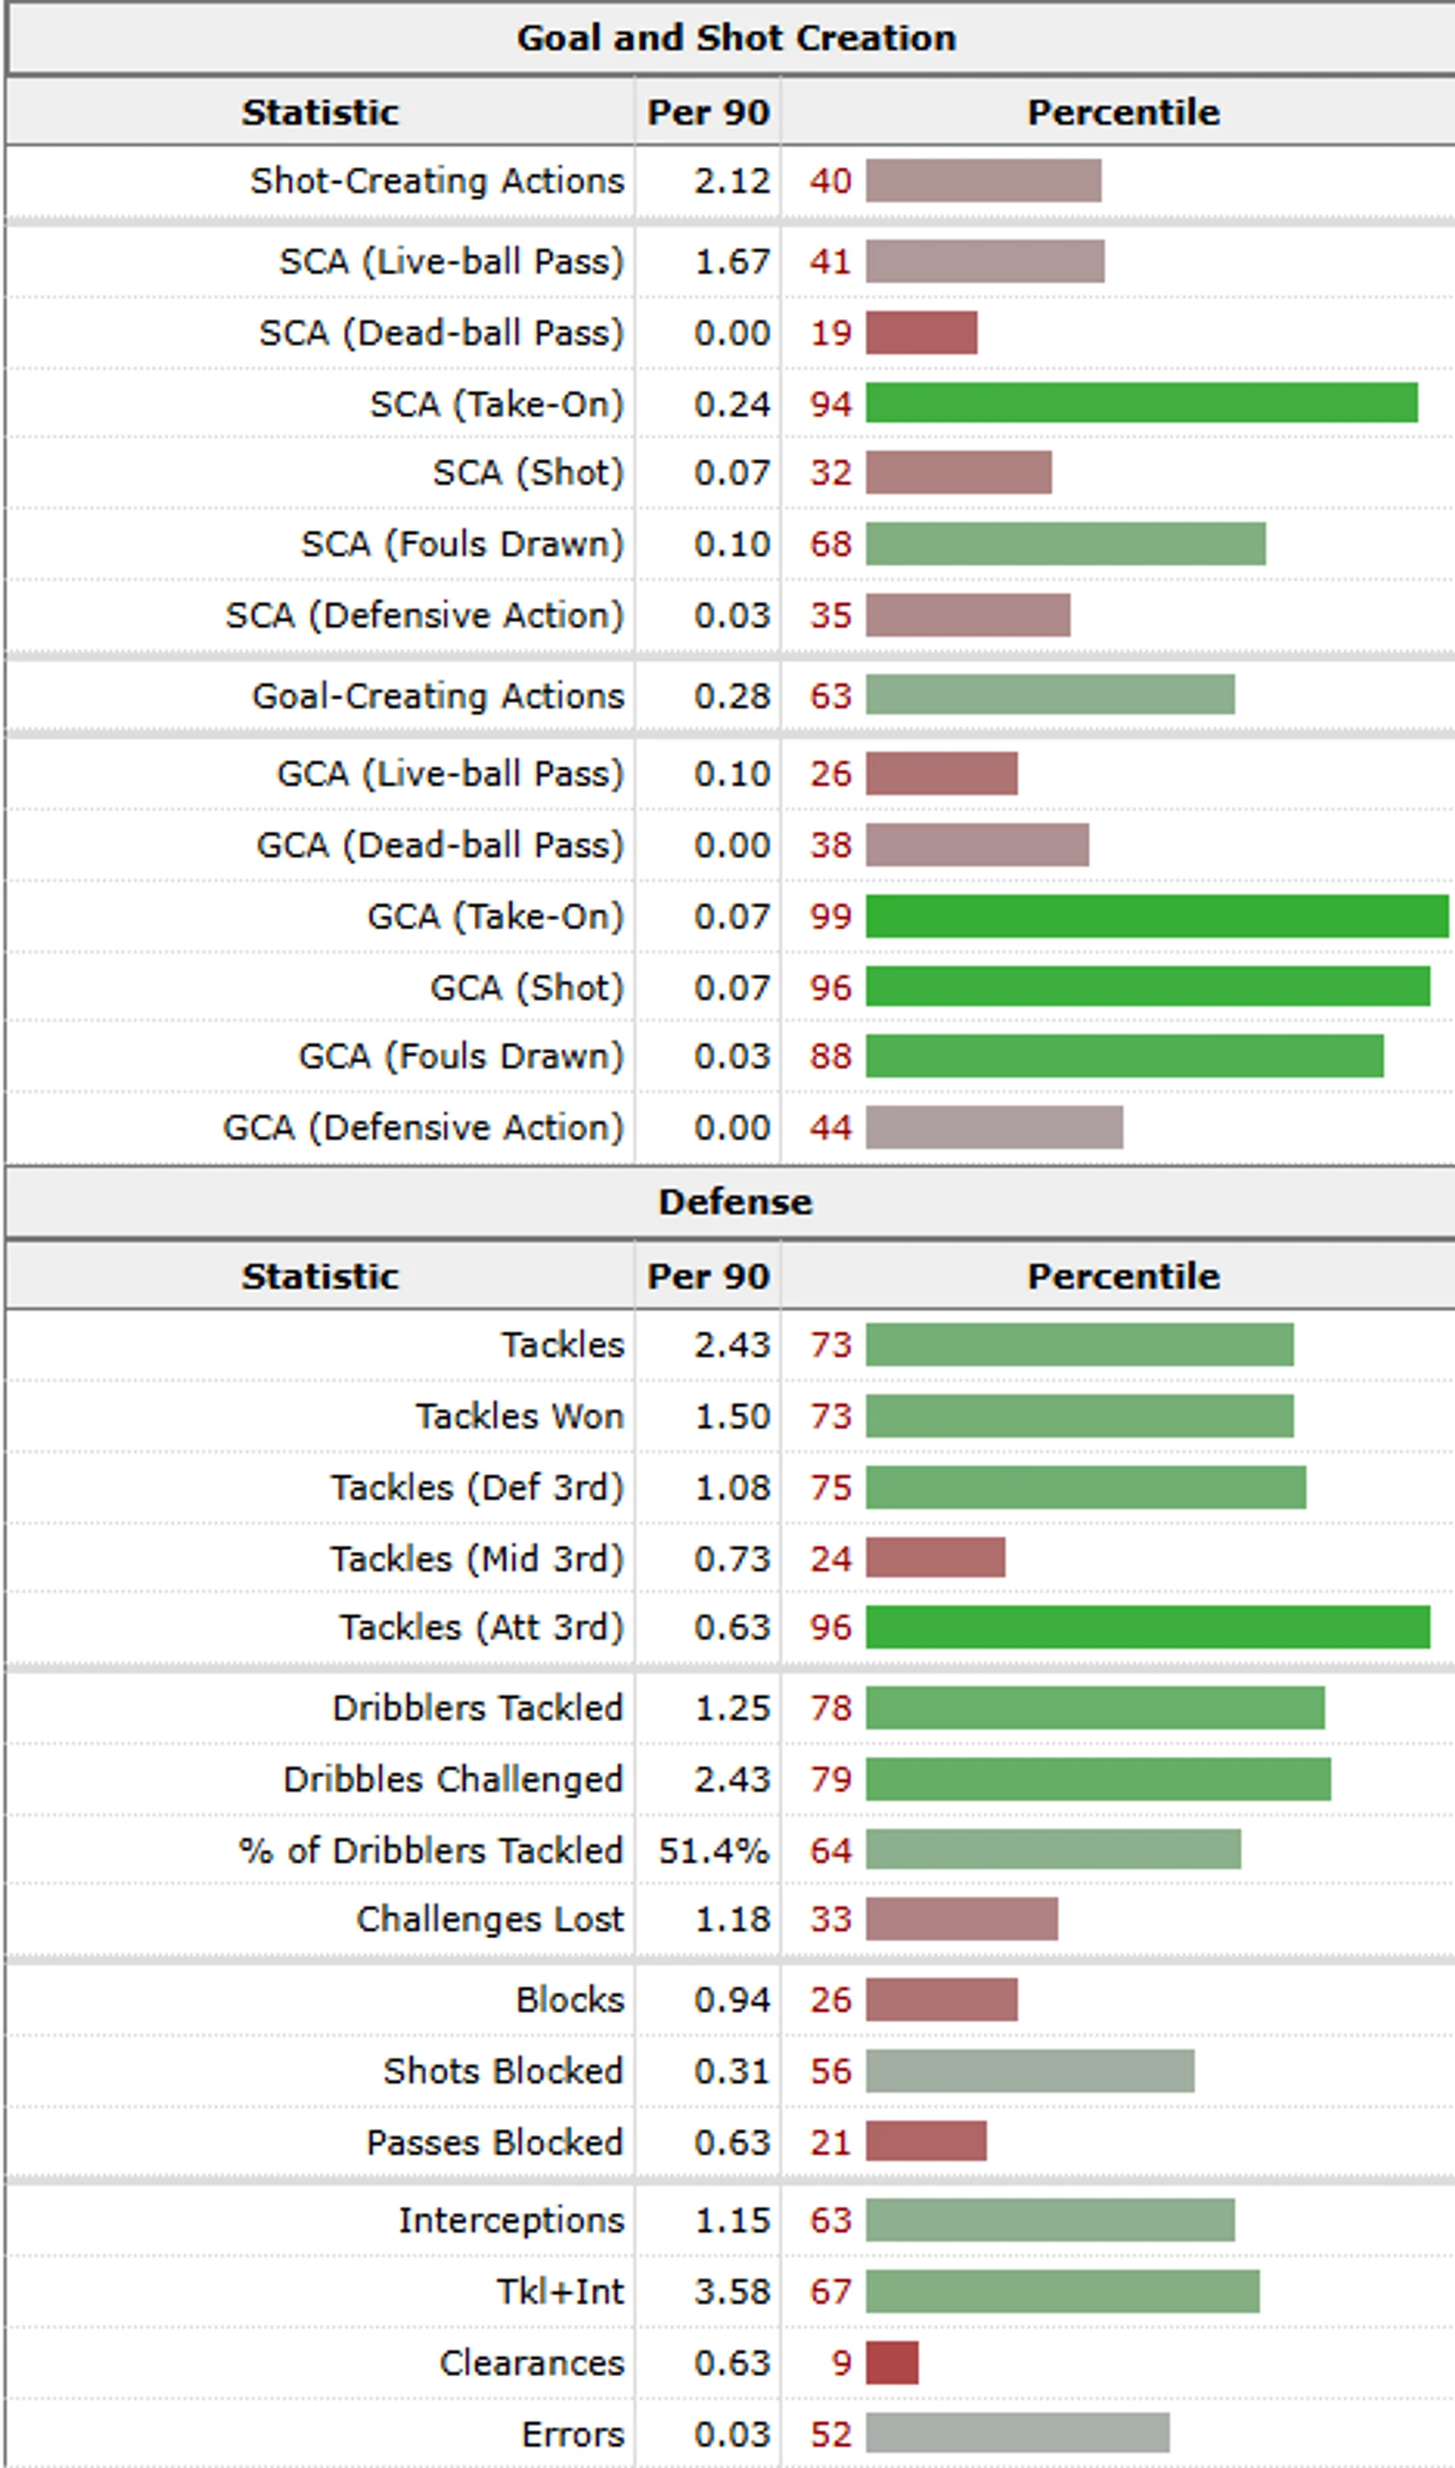Click the SCA (Take-On) stat label
The width and height of the screenshot is (1455, 2468).
[496, 404]
